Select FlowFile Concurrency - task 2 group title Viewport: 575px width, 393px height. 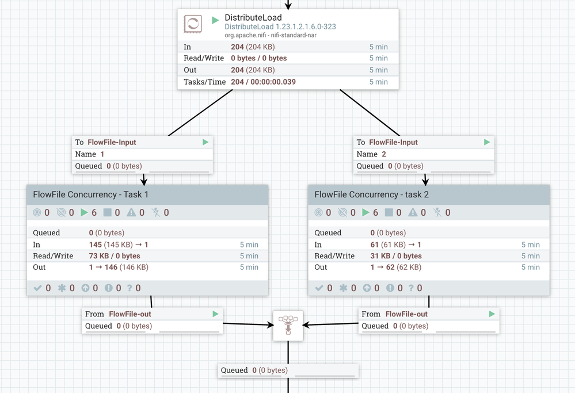[x=371, y=194]
